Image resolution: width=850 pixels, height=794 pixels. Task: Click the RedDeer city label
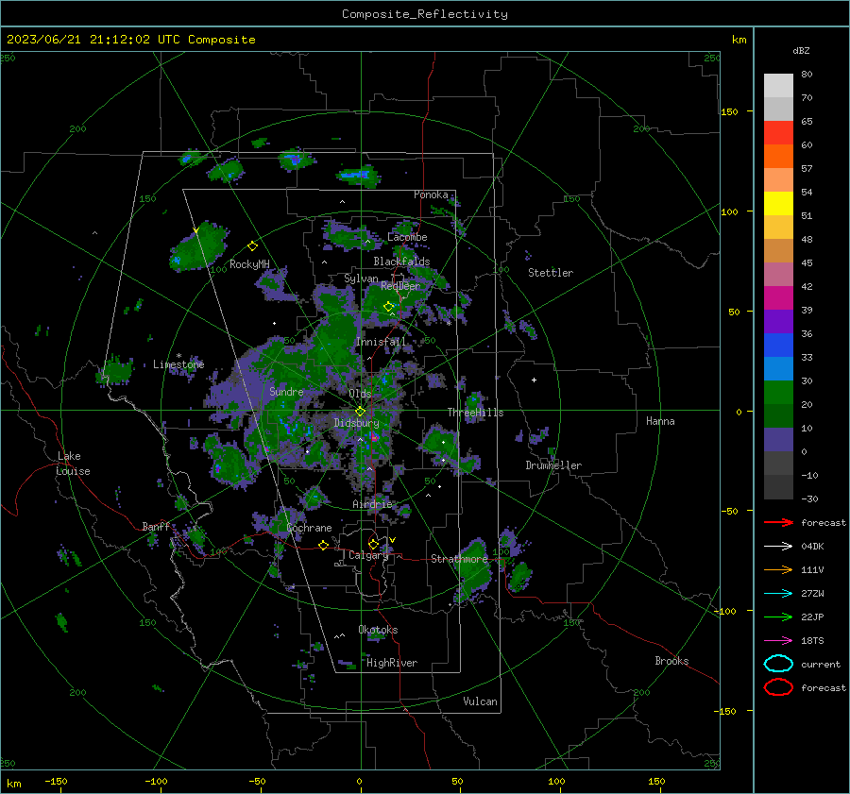pos(400,286)
